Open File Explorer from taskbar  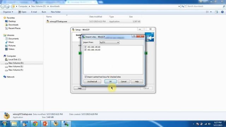(x=14, y=124)
